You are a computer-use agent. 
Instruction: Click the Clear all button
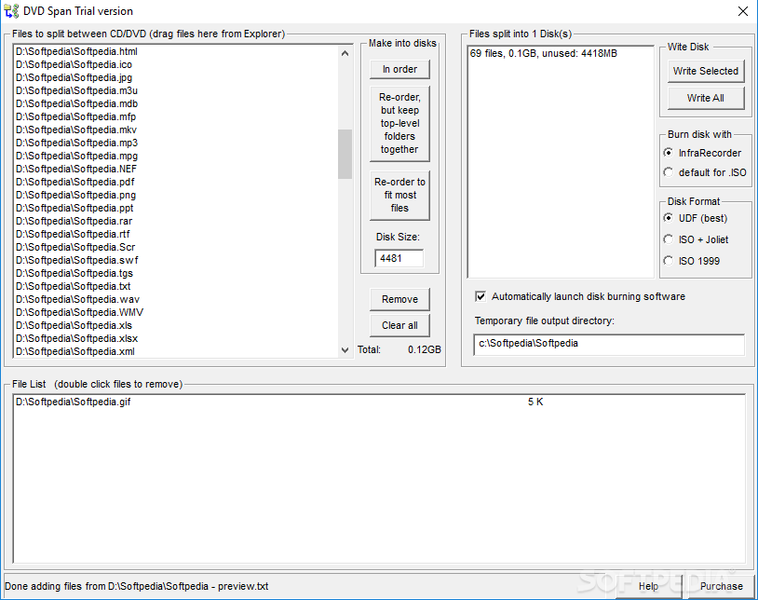tap(399, 325)
